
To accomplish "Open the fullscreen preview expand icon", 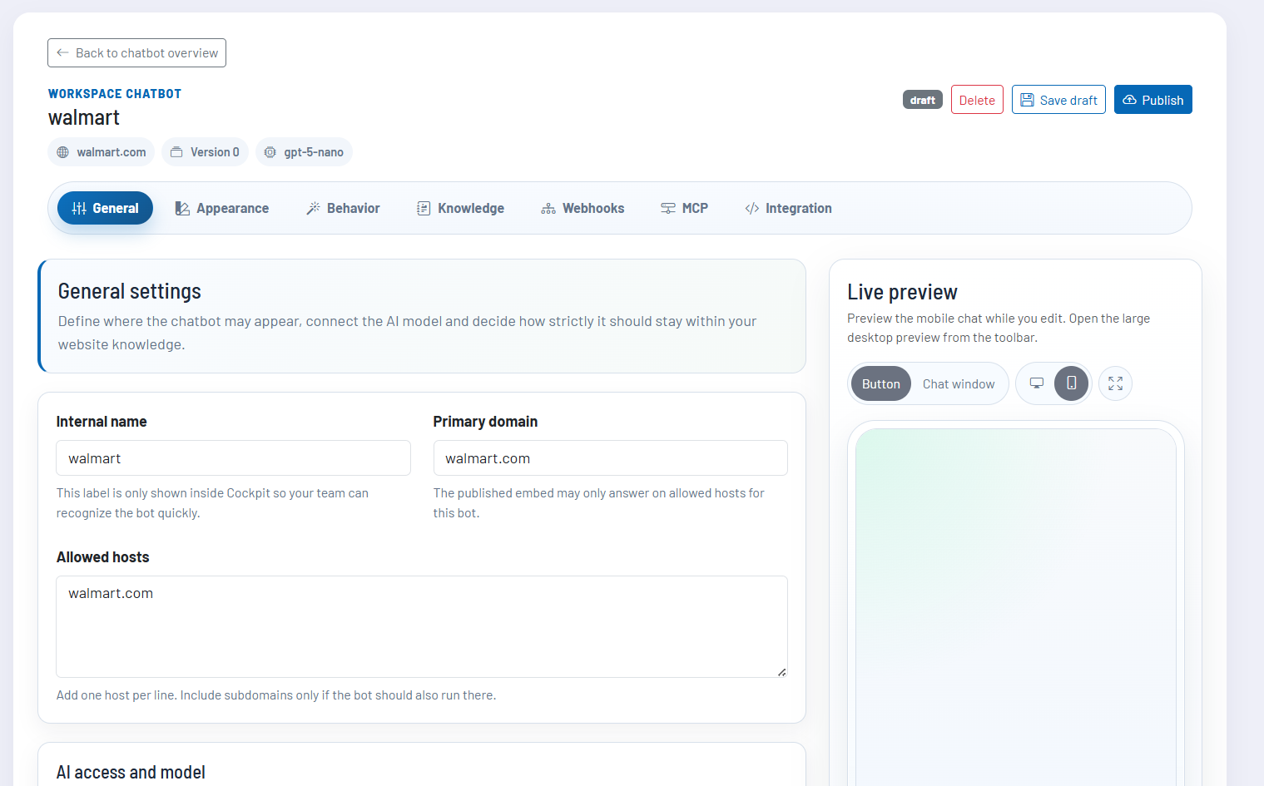I will (x=1116, y=383).
